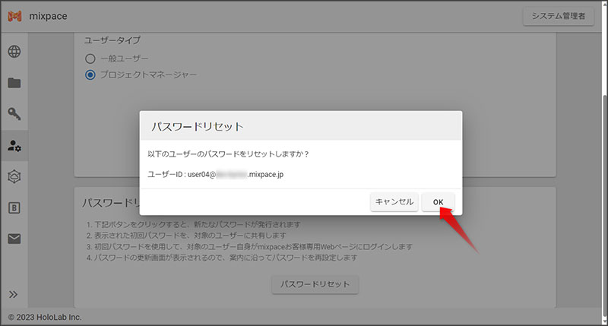
Task: Click the パスワードリセット dialog title bar
Action: point(300,125)
